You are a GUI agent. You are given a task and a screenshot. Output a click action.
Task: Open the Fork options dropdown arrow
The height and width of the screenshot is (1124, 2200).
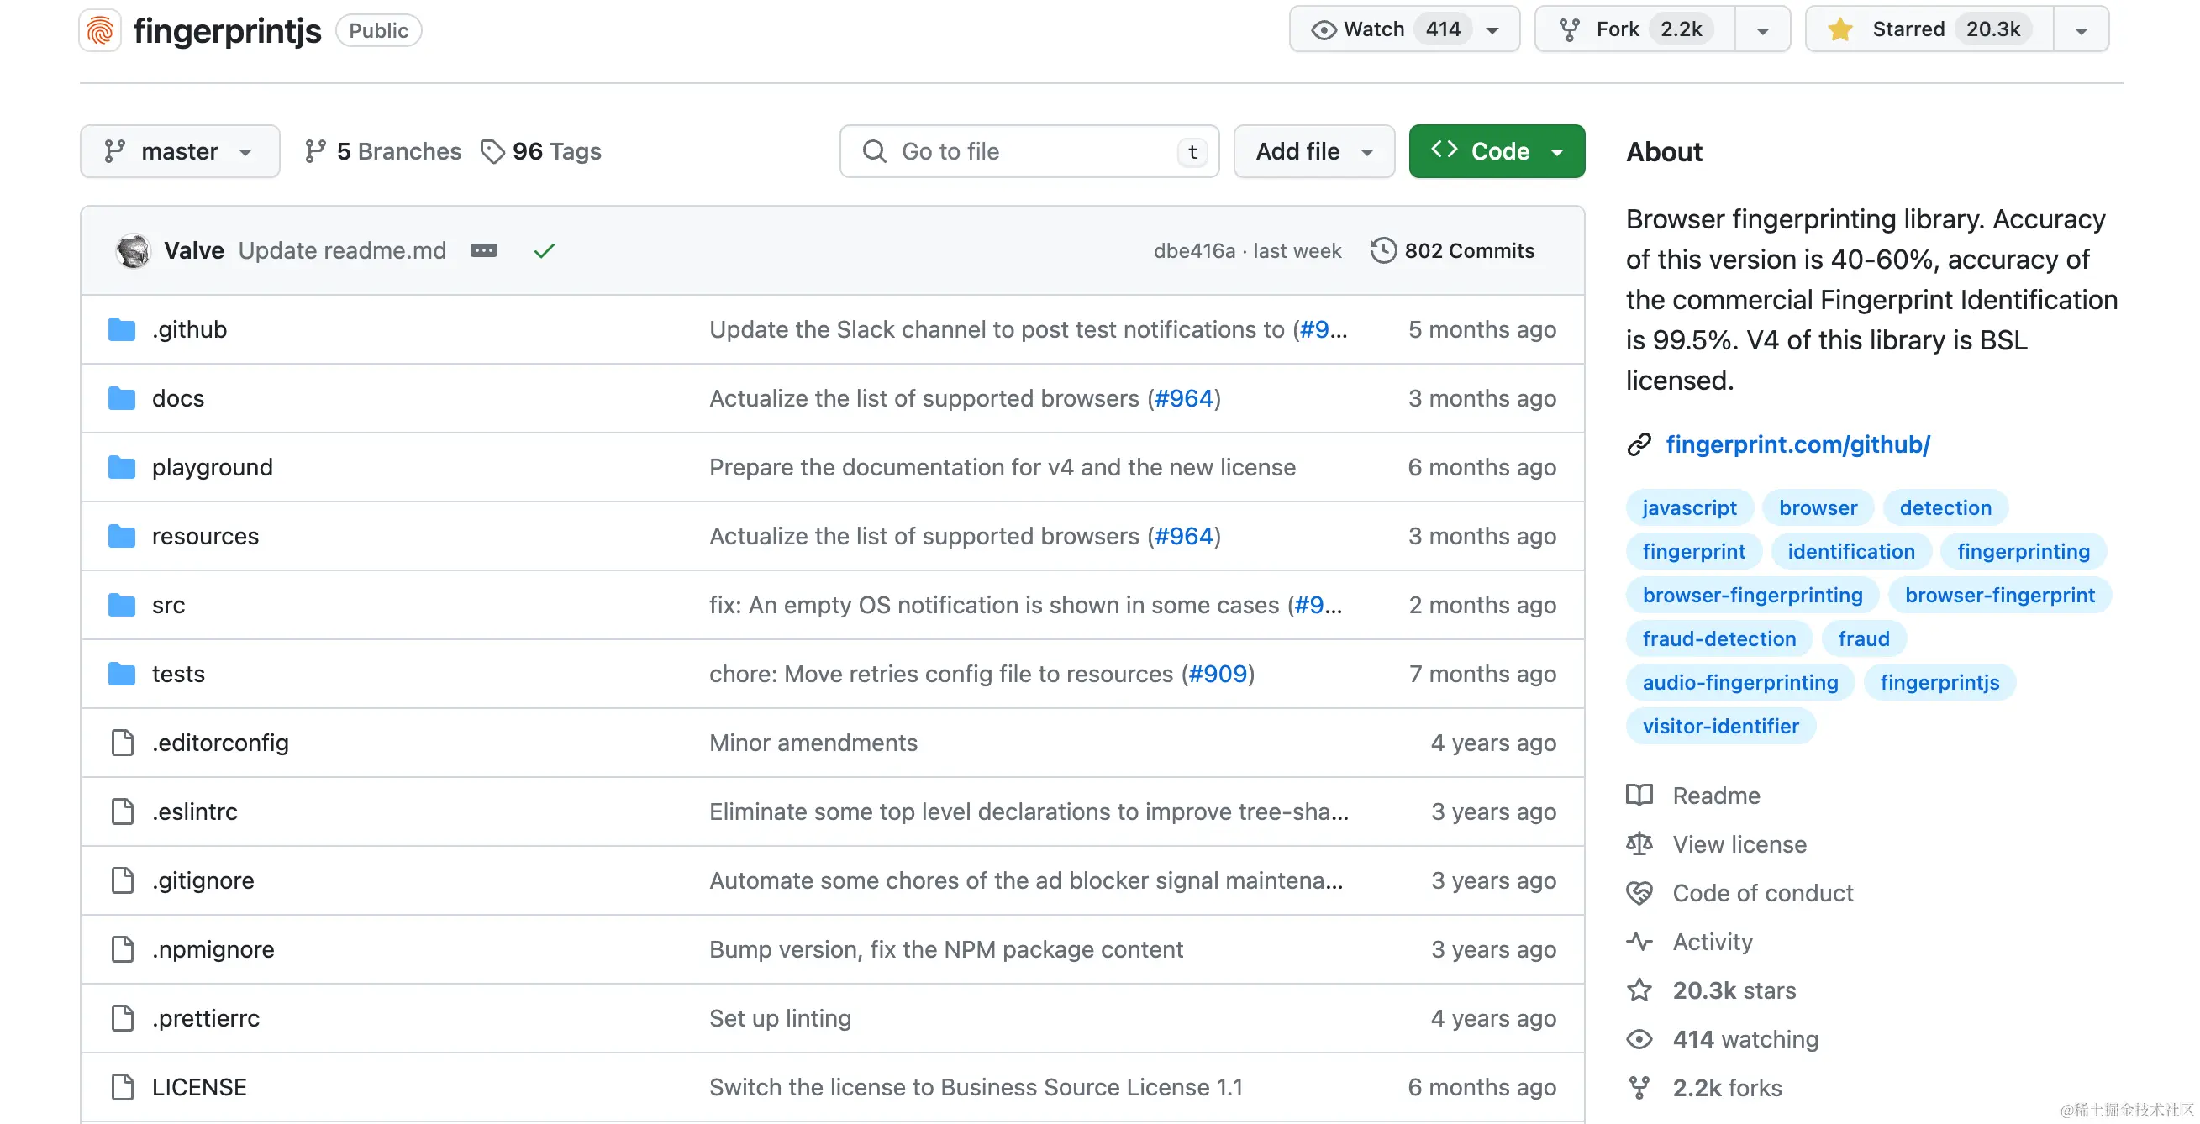1762,30
